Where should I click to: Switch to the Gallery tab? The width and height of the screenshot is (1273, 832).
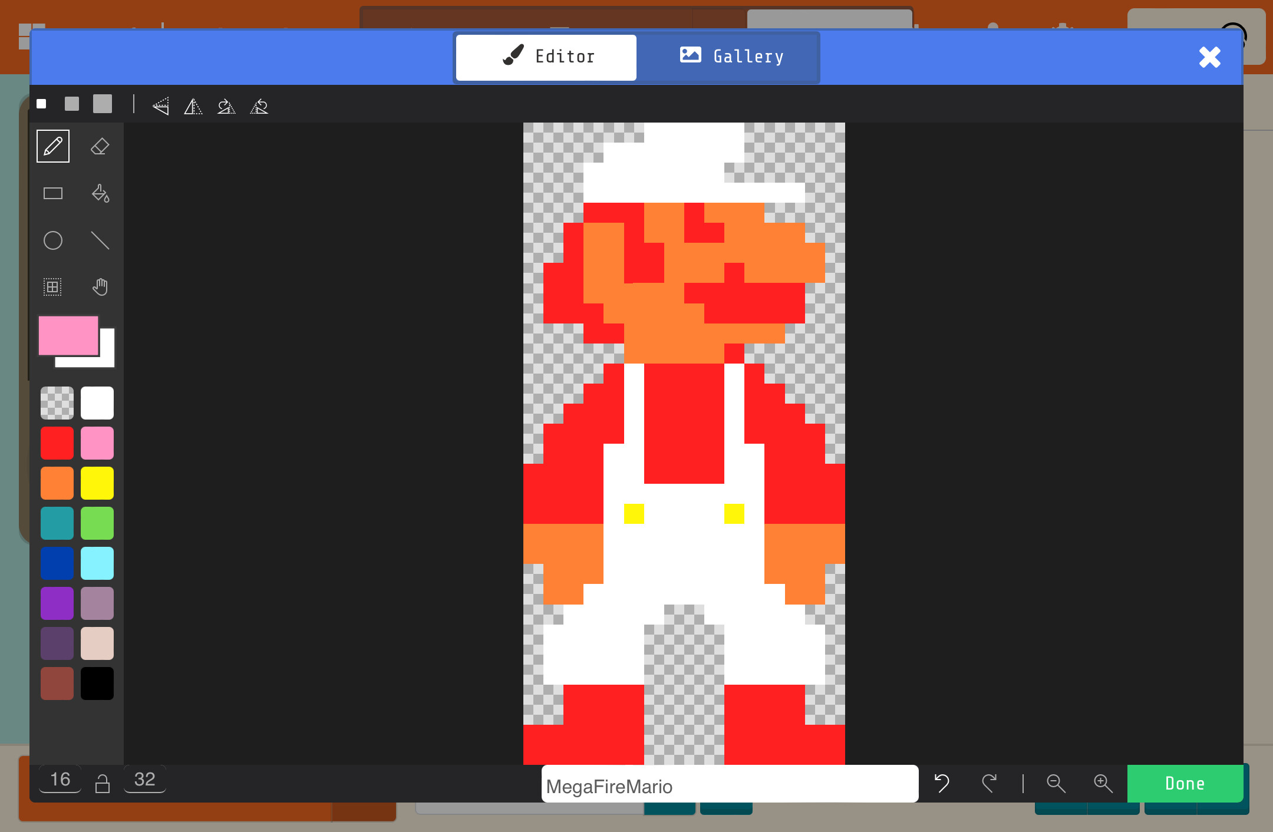pyautogui.click(x=731, y=57)
